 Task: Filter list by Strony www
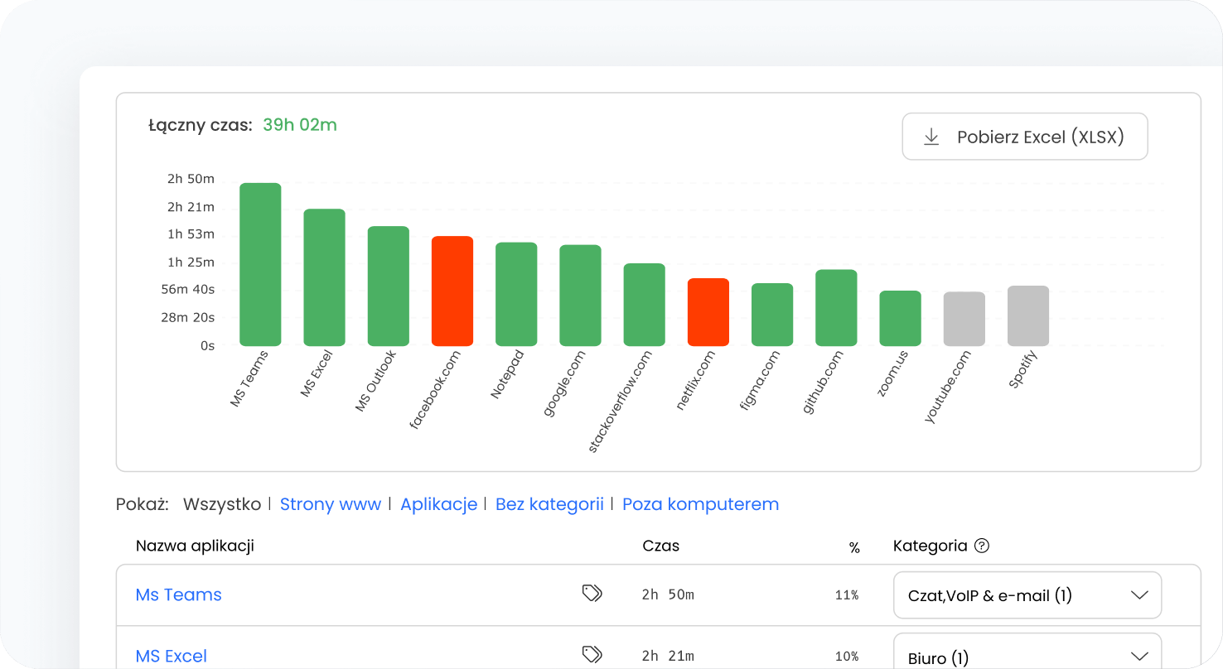330,504
